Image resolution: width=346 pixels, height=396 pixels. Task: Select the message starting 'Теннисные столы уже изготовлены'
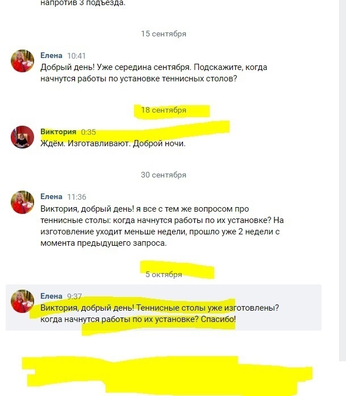tap(160, 313)
